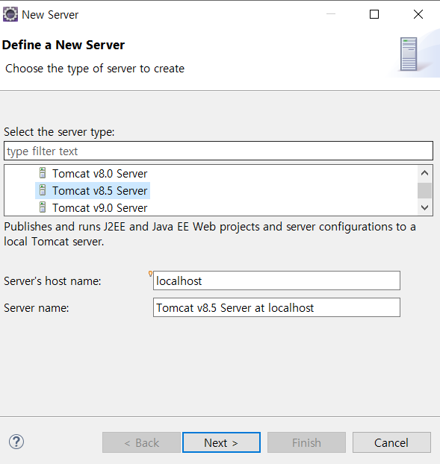Click the host name content assist bulb

[x=150, y=274]
